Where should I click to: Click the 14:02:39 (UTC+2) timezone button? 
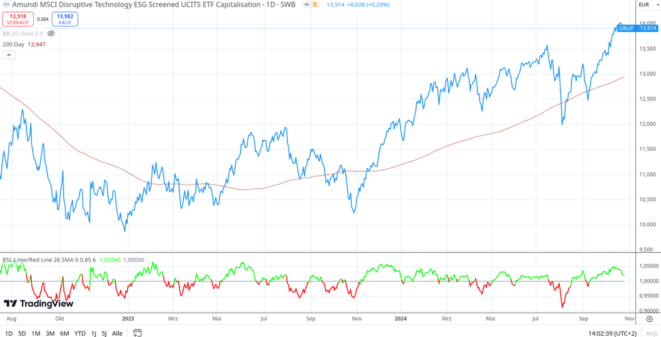(613, 333)
